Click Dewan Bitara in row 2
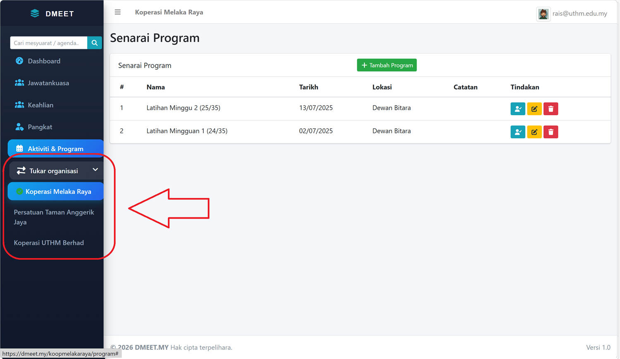620x359 pixels. pyautogui.click(x=391, y=131)
